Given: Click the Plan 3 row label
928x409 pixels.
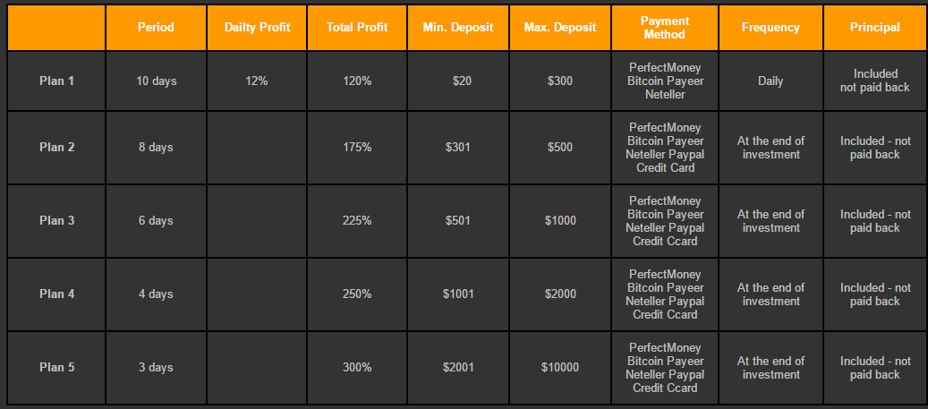Looking at the screenshot, I should [x=57, y=221].
